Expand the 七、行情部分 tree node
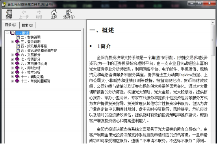217x149 pixels. click(12, 59)
